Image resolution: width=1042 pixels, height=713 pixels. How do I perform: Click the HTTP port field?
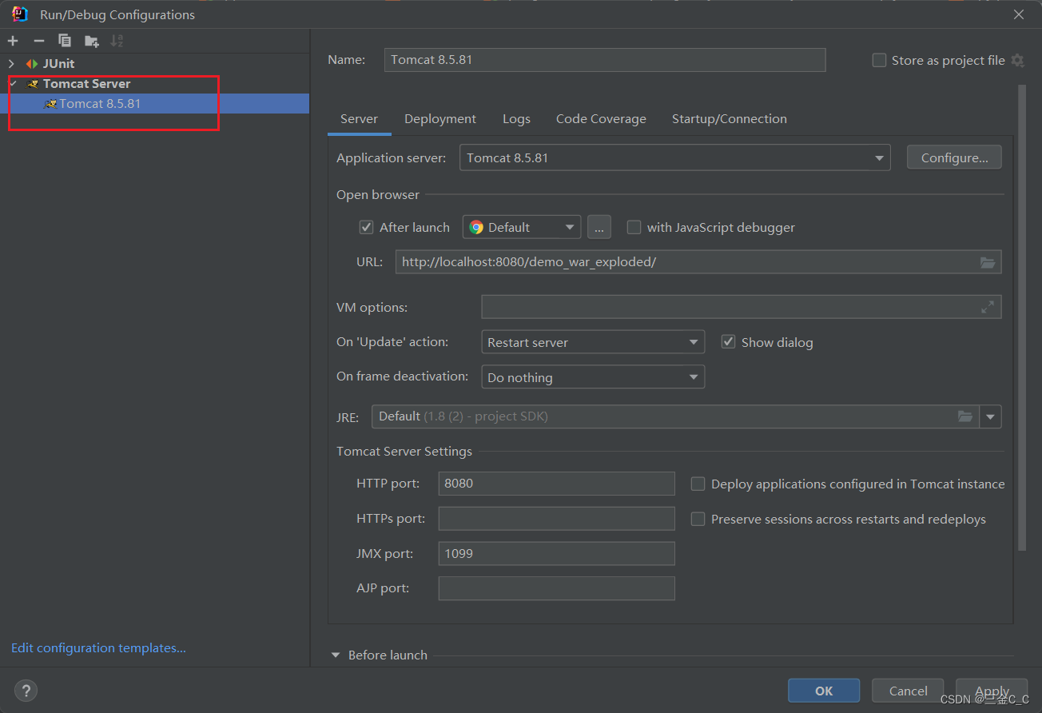(557, 484)
